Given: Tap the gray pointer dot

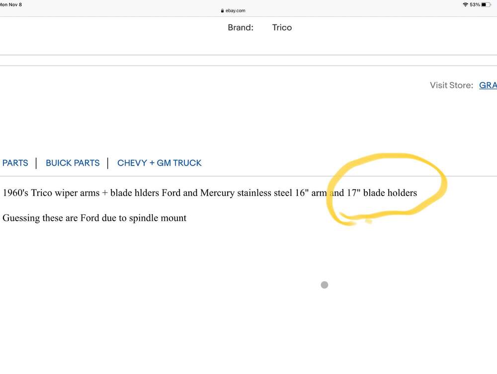Looking at the screenshot, I should pyautogui.click(x=324, y=285).
